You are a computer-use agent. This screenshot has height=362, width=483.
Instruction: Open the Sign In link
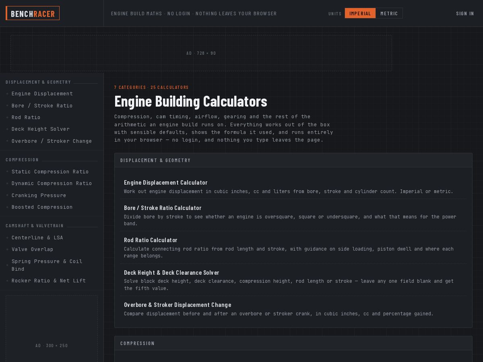[465, 13]
